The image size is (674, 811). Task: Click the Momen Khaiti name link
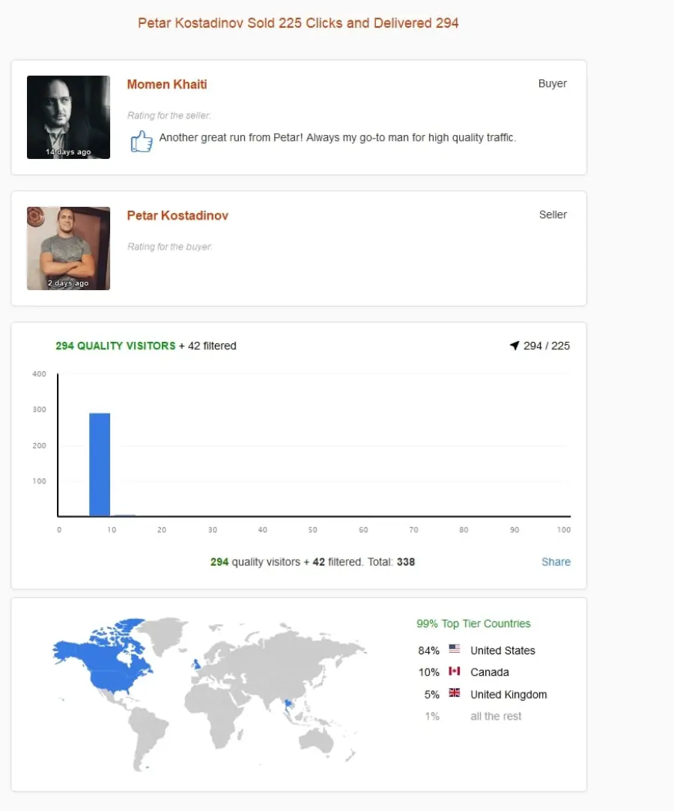167,84
